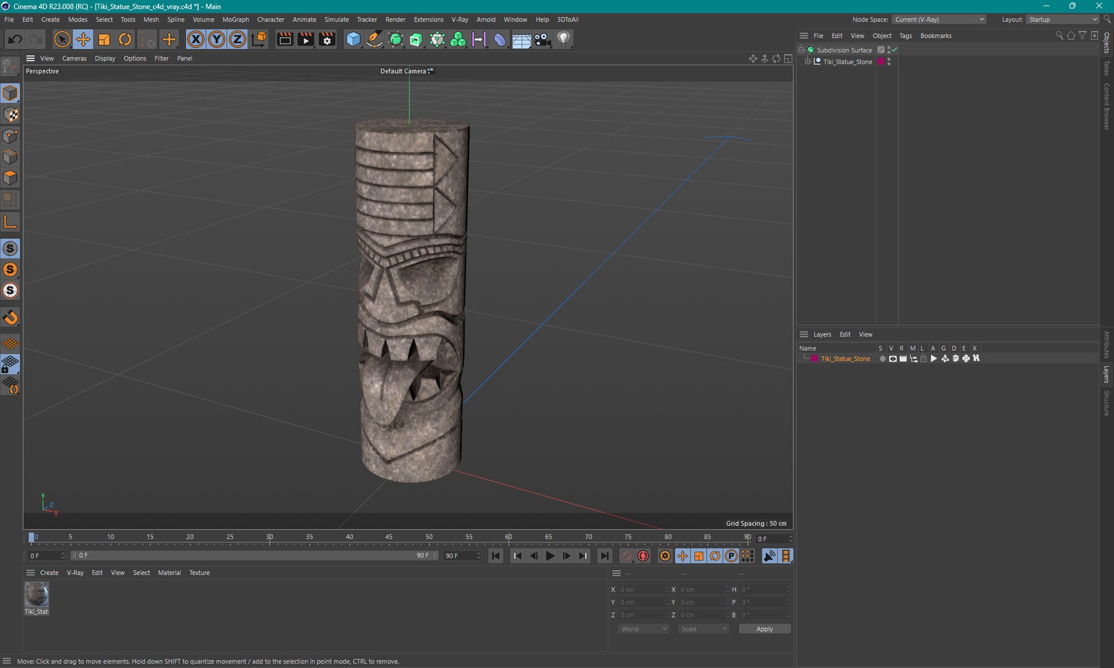This screenshot has height=668, width=1114.
Task: Open the Spline Pen tool
Action: 374,40
